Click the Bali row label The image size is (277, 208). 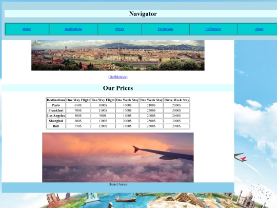pyautogui.click(x=56, y=126)
